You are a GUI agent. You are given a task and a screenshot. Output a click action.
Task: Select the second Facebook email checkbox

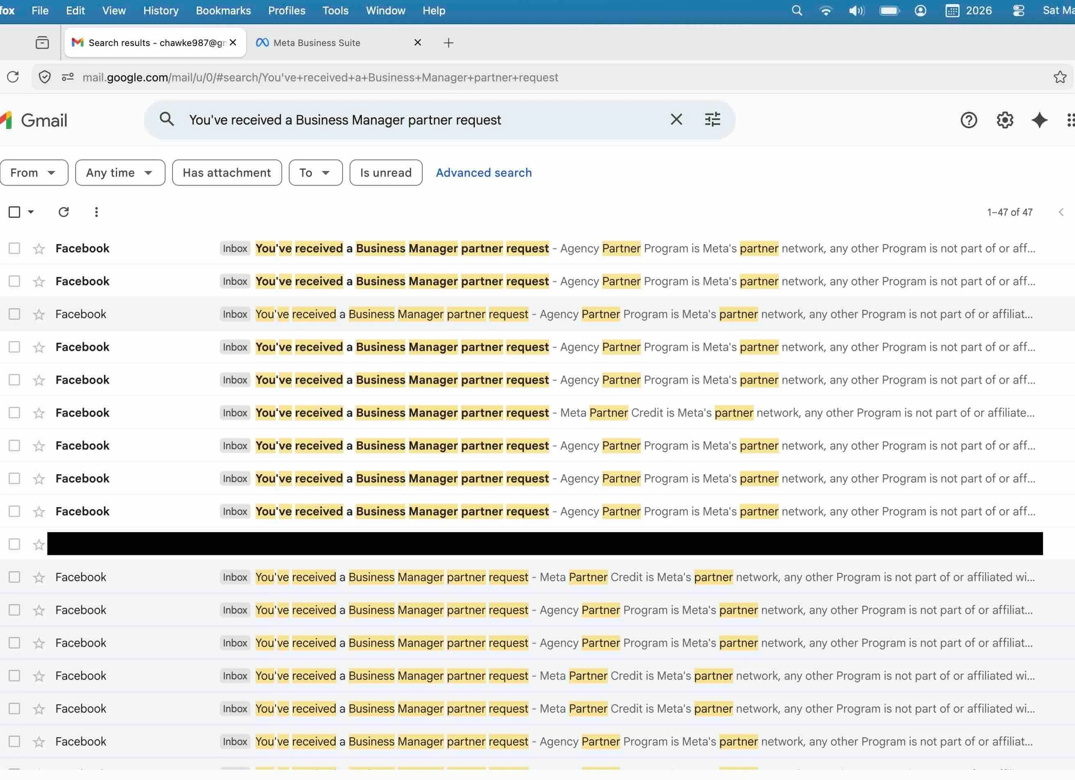click(x=14, y=281)
